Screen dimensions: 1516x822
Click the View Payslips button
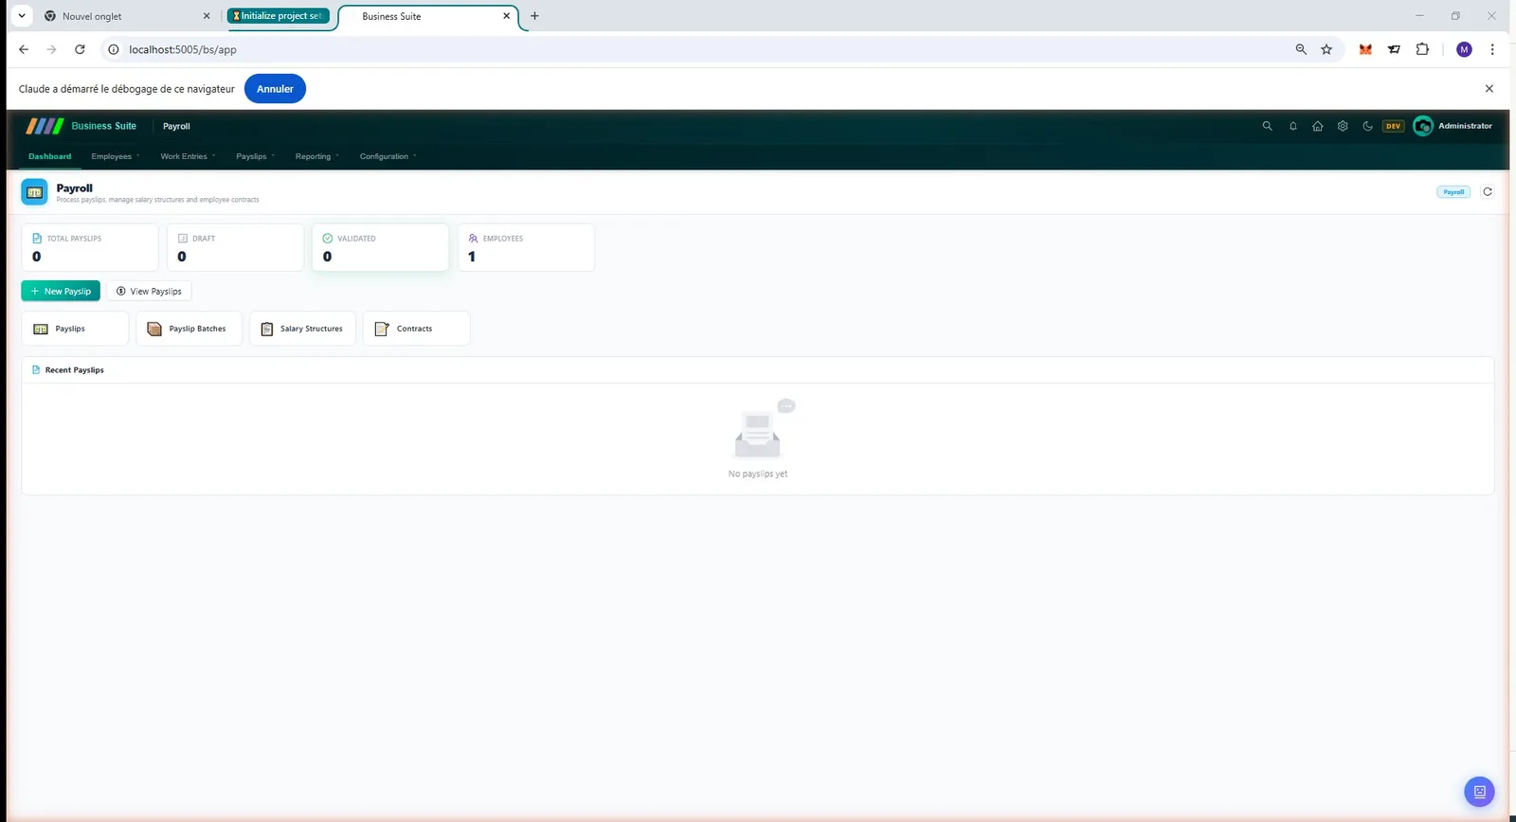tap(150, 291)
